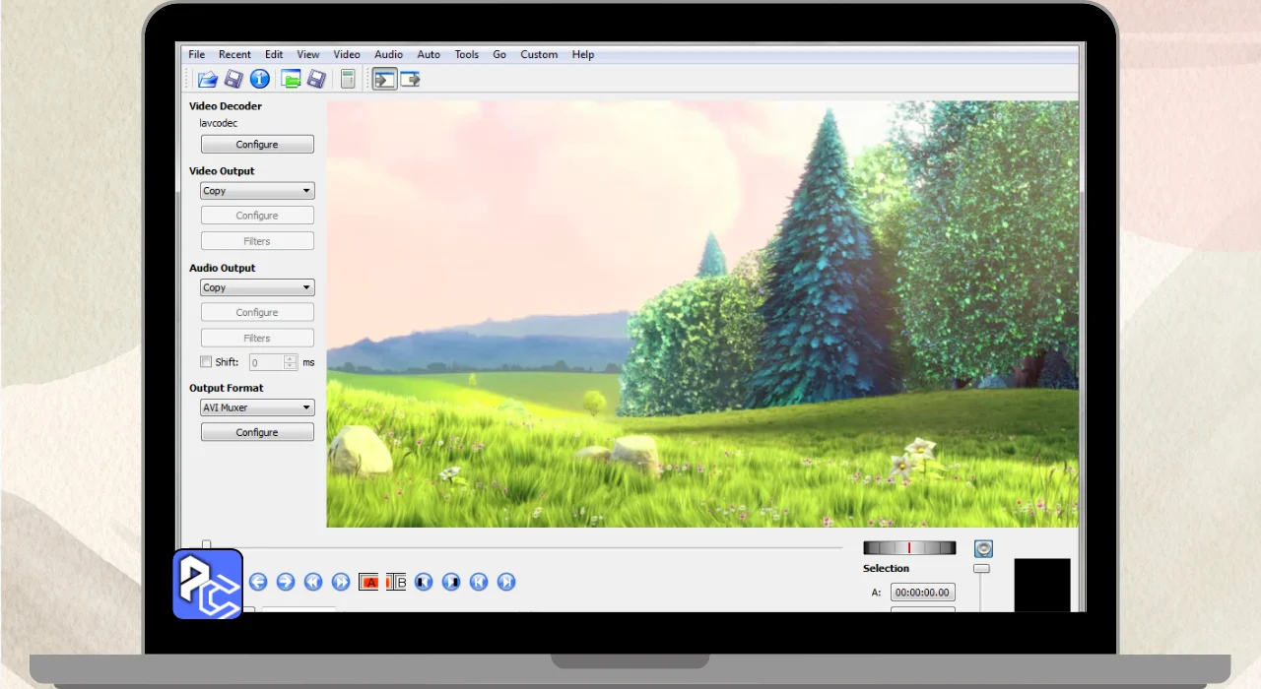Click the Shift spinner arrows
Viewport: 1261px width, 689px height.
tap(290, 362)
